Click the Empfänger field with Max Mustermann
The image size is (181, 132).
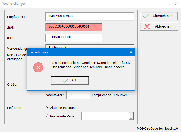point(90,17)
